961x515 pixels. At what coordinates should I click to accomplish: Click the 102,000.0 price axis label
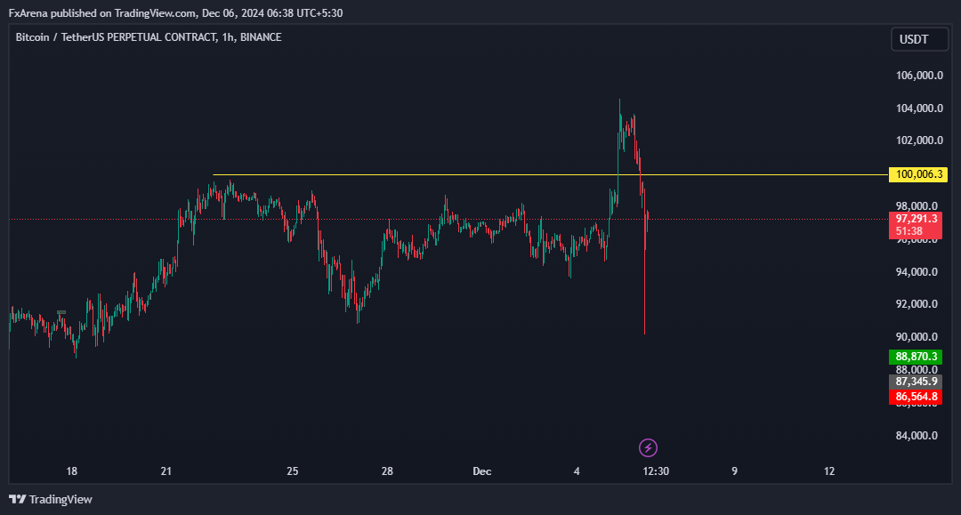pyautogui.click(x=919, y=141)
